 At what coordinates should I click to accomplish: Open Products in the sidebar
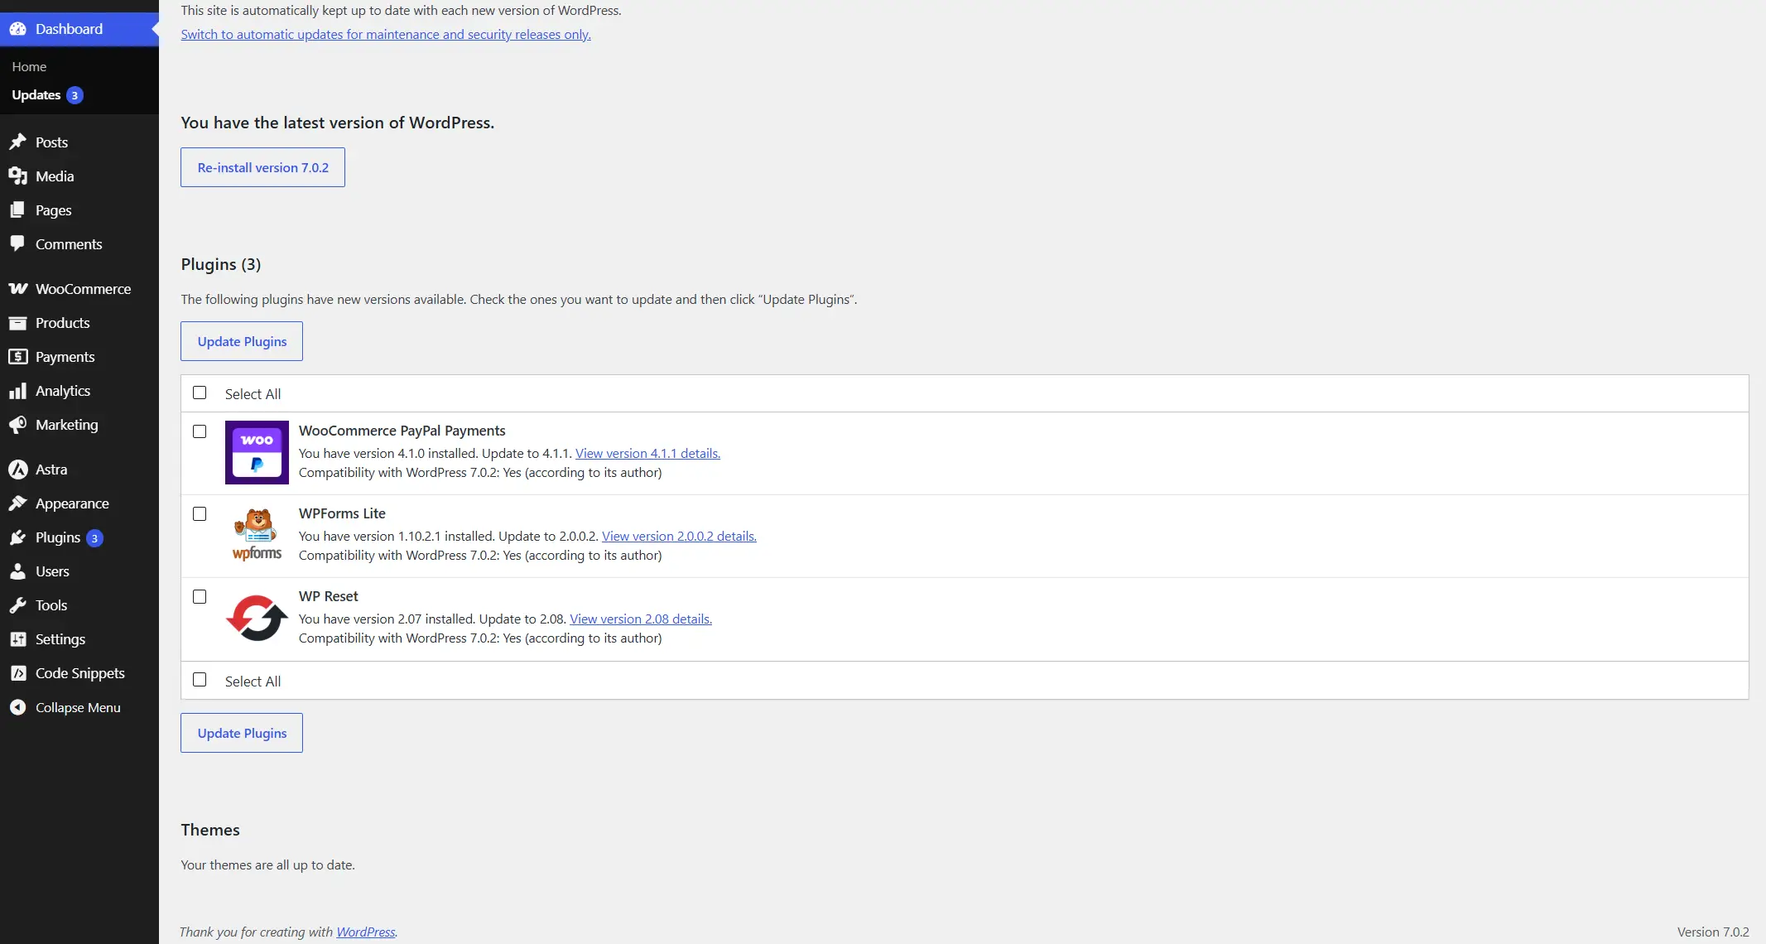pyautogui.click(x=62, y=323)
